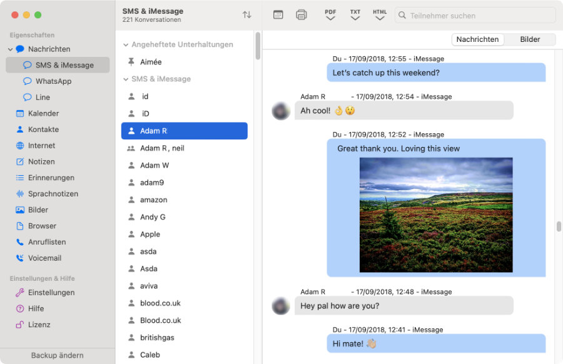Select SMS & iMessage in sidebar
The height and width of the screenshot is (364, 563).
58,65
